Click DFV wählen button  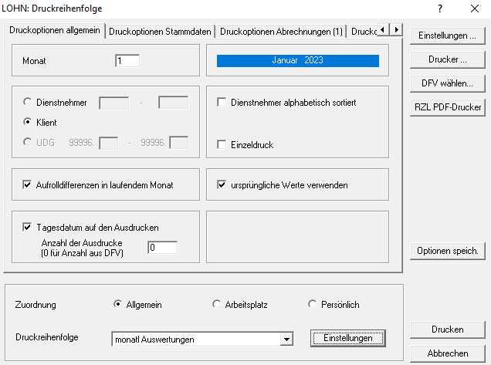click(x=448, y=83)
